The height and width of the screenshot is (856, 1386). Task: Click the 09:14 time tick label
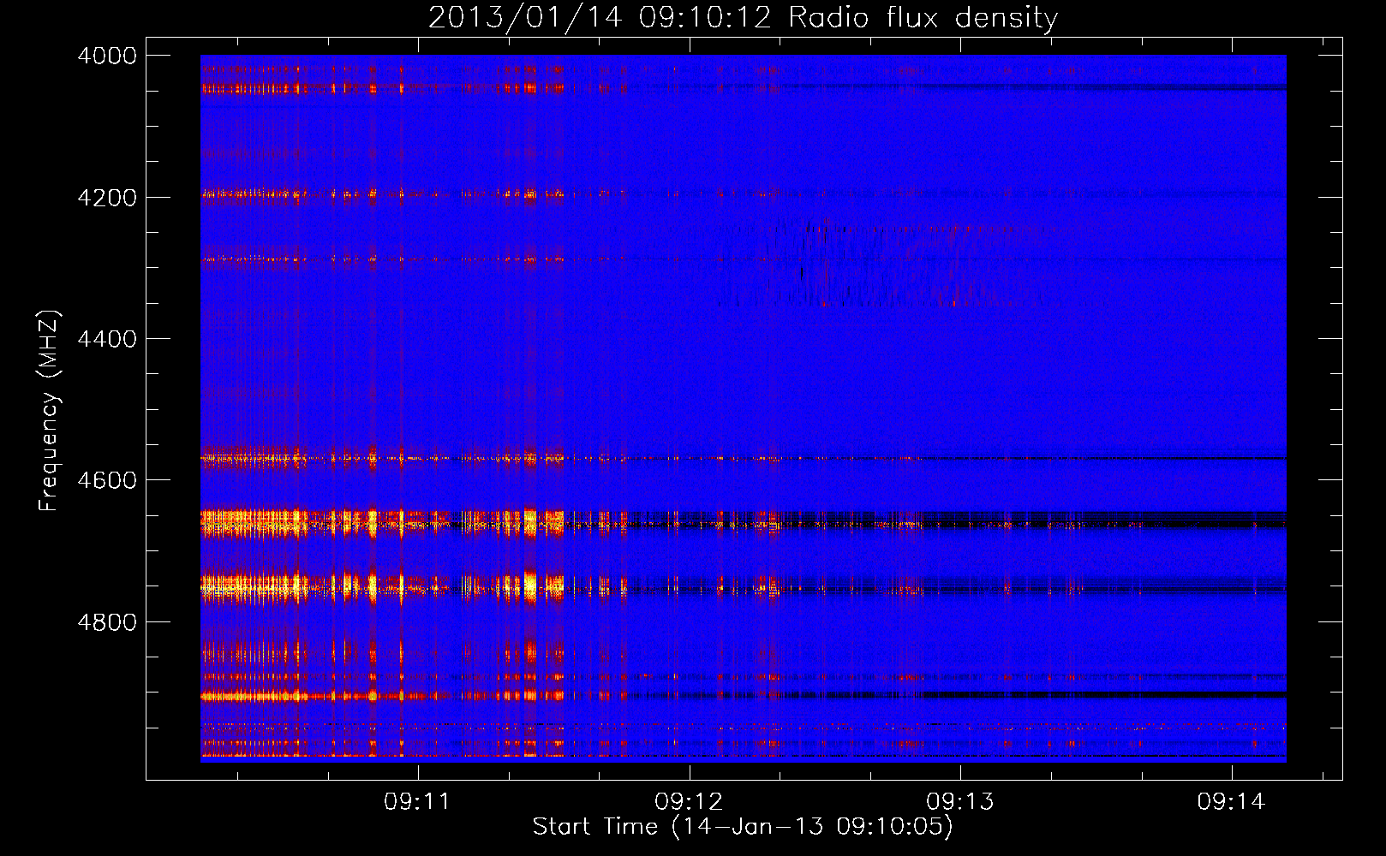click(x=1231, y=802)
